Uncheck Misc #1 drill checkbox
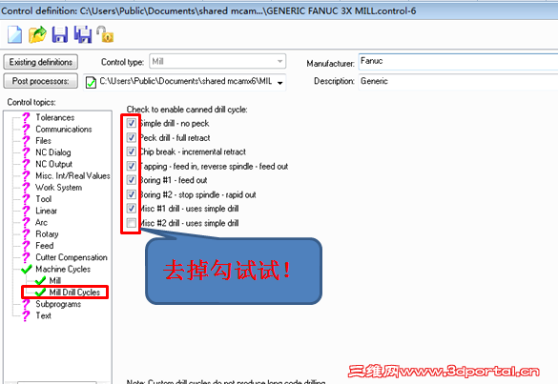This screenshot has height=384, width=558. [132, 209]
